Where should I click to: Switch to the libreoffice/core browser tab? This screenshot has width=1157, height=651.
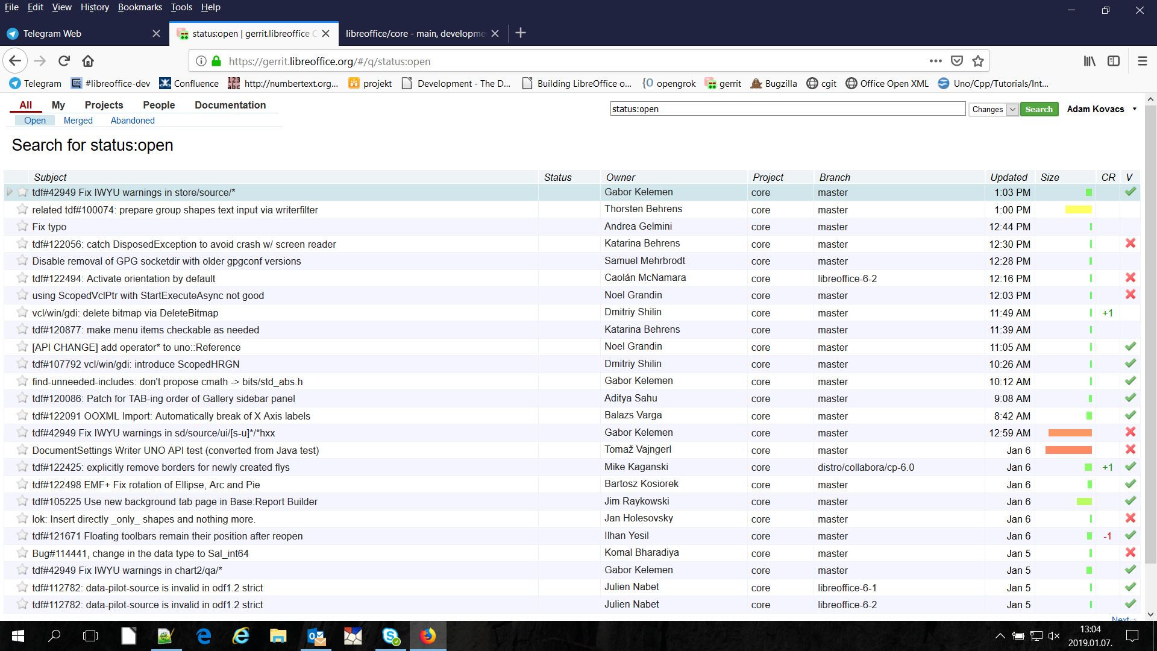pos(416,34)
